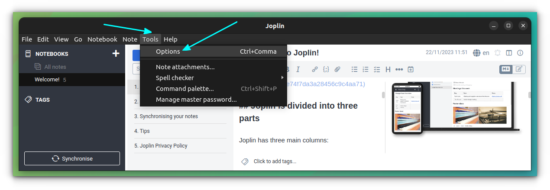Screen dimensions: 550x190
Task: Open the Help menu
Action: click(x=171, y=39)
